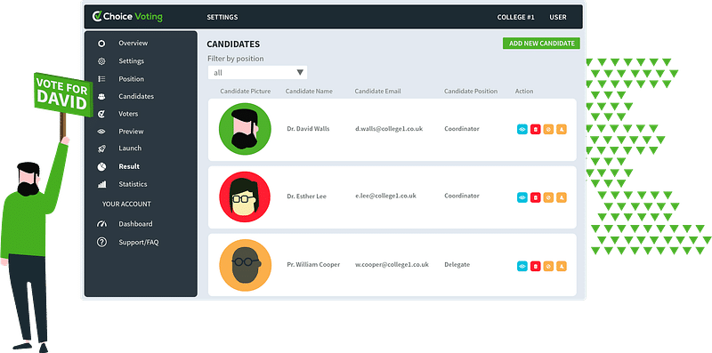
Task: Click the ADD NEW CANDIDATE button
Action: [x=541, y=43]
